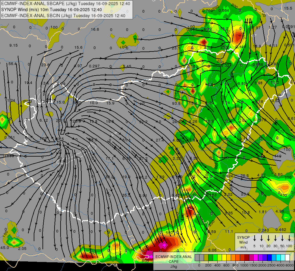Click the 9.15 value on the map
The width and height of the screenshot is (295, 271).
tap(14, 45)
